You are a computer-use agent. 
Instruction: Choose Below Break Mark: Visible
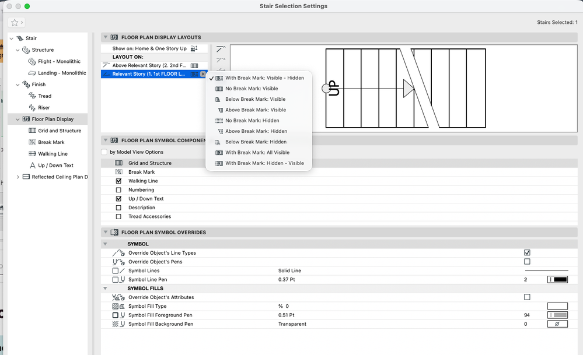point(259,99)
